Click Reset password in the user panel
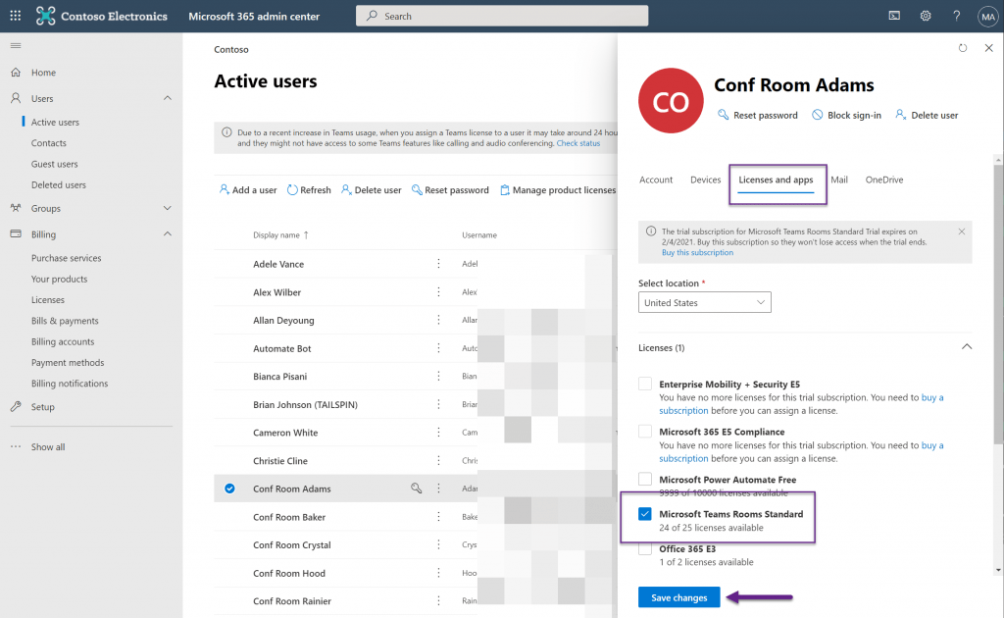 click(758, 116)
